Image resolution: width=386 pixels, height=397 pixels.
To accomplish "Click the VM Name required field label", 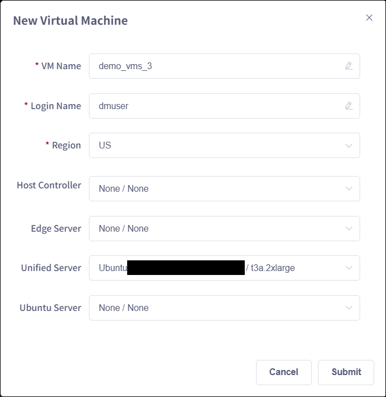I will coord(61,66).
